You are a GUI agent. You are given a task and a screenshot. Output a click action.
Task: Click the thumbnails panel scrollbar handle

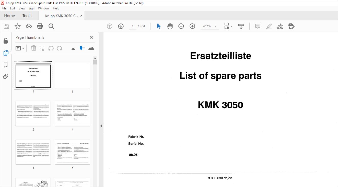point(95,62)
